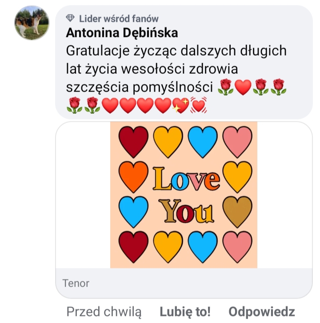Click the first rose emoji on the last line
The height and width of the screenshot is (323, 320).
(x=74, y=105)
